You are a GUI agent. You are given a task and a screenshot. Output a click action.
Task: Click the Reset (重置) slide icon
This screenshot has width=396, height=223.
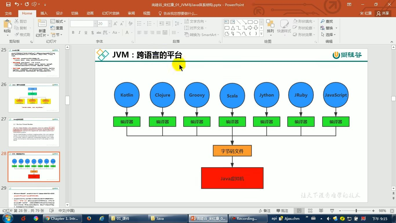point(53,28)
